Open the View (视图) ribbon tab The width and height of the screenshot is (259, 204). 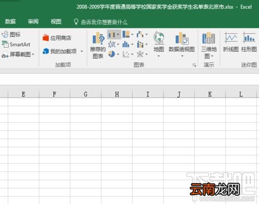[56, 22]
